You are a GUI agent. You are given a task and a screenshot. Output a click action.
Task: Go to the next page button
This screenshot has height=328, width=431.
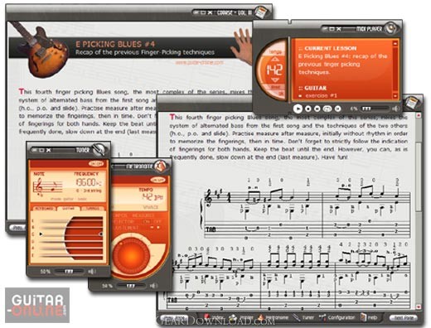403,318
